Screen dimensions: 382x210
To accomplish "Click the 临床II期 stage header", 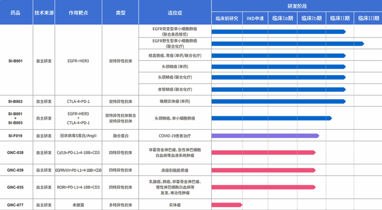I will [340, 18].
